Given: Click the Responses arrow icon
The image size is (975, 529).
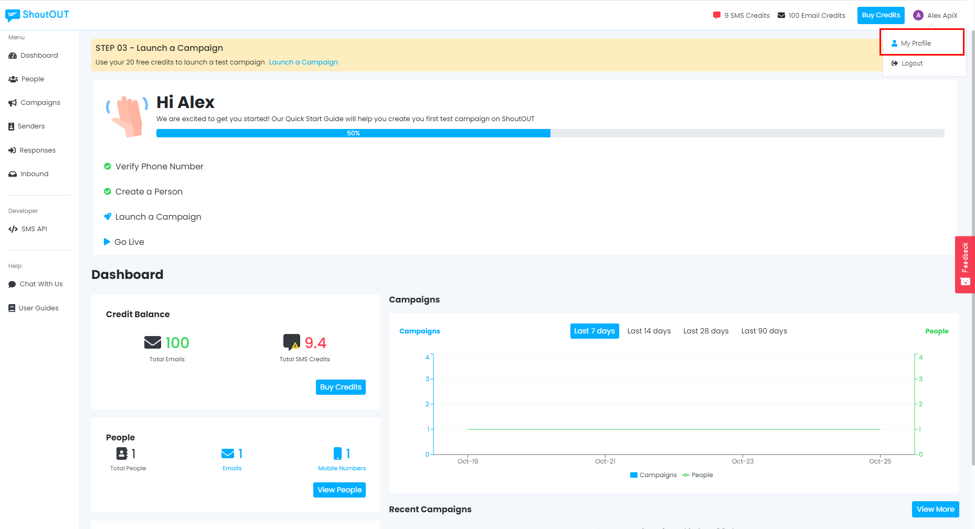Looking at the screenshot, I should coord(12,150).
